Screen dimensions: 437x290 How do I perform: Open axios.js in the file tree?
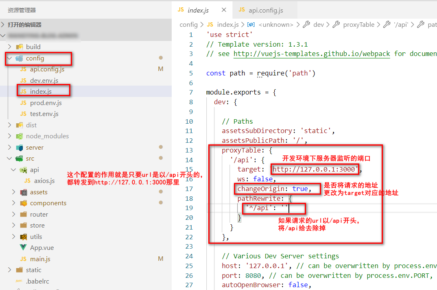point(44,181)
